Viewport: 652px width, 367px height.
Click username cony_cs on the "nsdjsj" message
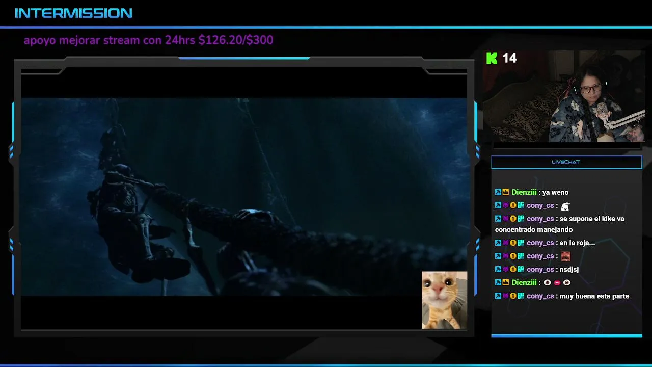click(540, 270)
